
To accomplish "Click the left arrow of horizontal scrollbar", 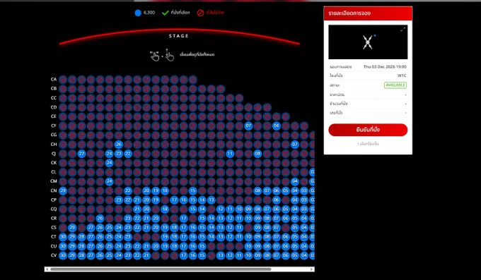I will click(x=47, y=269).
